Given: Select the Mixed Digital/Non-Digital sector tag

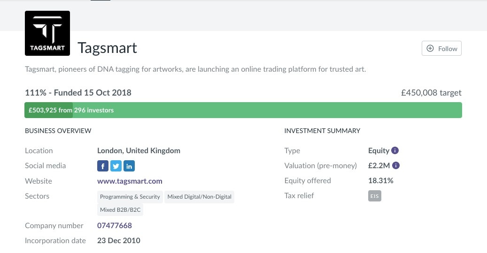Looking at the screenshot, I should coord(200,197).
